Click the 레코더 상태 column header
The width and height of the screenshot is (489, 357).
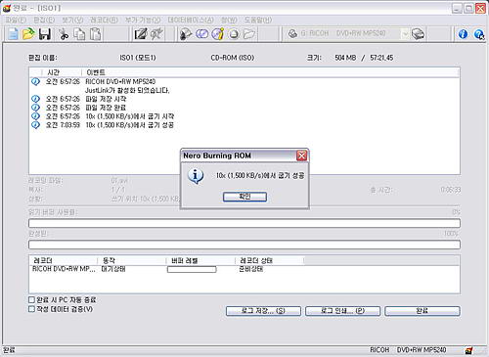(270, 260)
